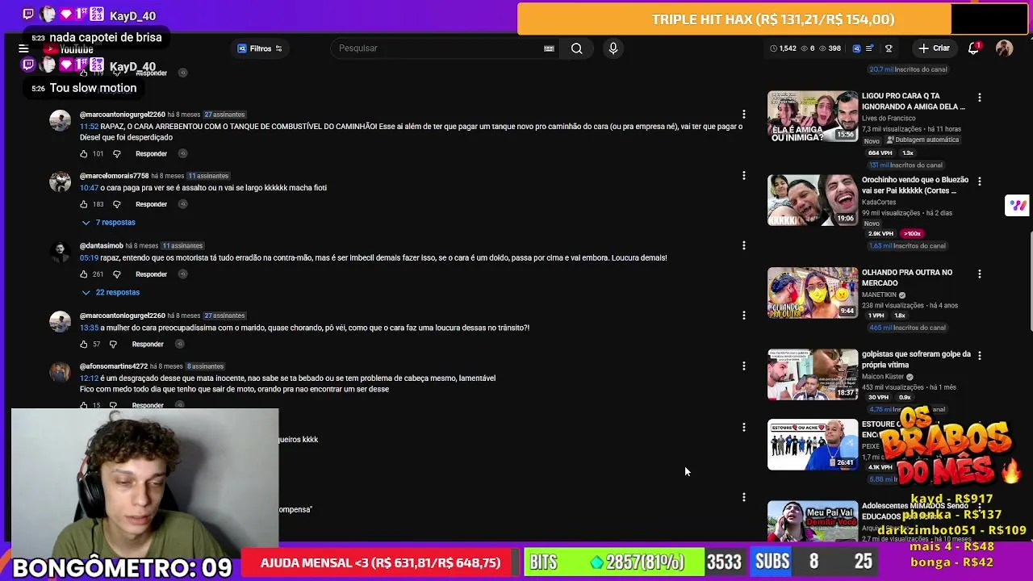Open OLHANDO PRA OUTRA NO MERCADO thumbnail

[x=813, y=293]
